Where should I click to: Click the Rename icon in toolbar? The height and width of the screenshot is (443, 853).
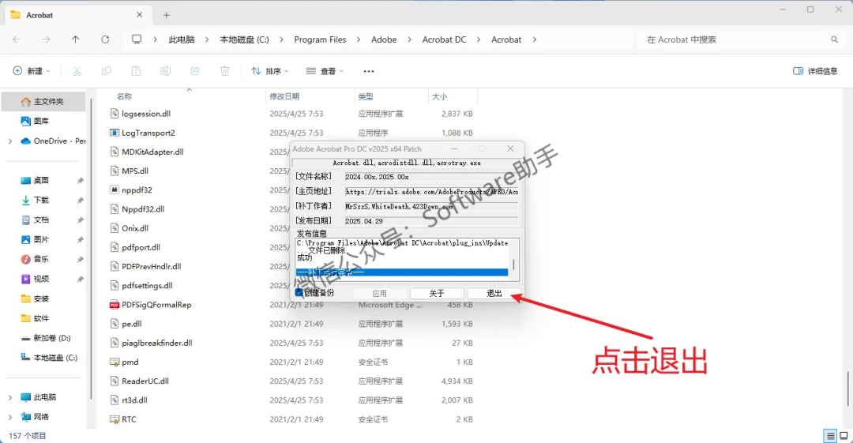(165, 71)
